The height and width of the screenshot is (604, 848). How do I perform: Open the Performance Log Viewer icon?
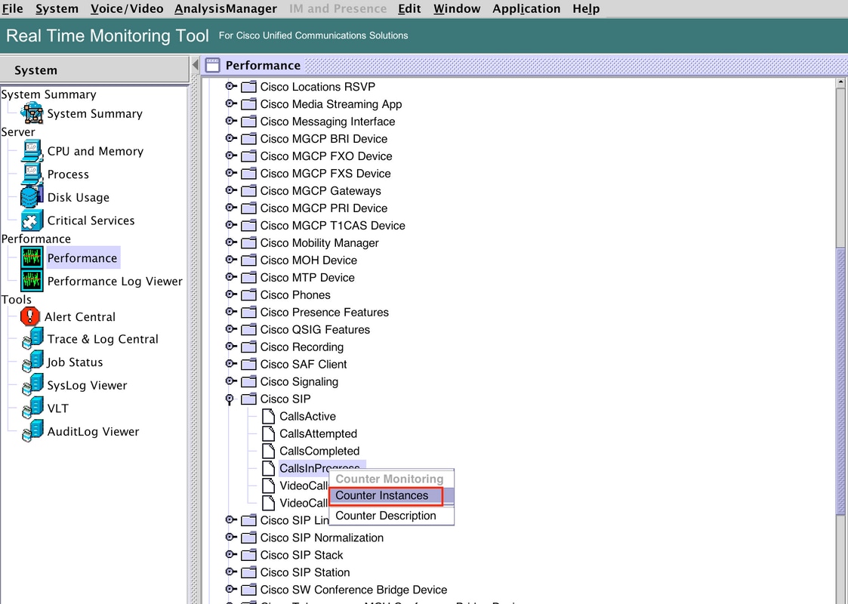pyautogui.click(x=32, y=281)
